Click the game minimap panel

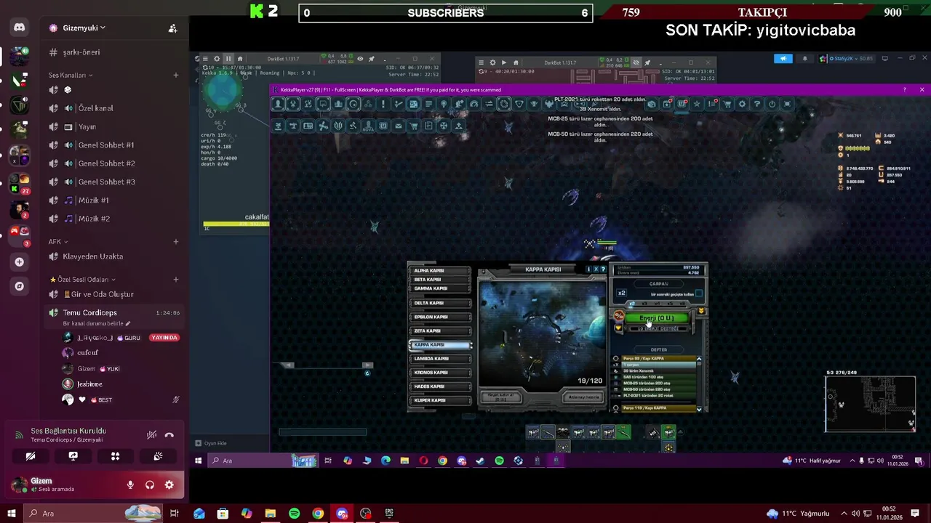tap(870, 403)
